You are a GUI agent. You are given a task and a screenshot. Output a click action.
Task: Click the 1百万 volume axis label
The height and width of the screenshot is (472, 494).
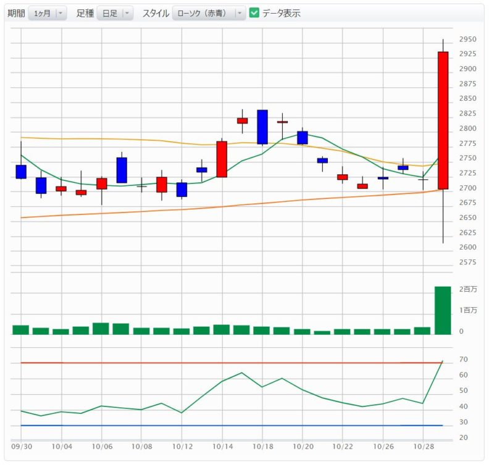tap(468, 310)
